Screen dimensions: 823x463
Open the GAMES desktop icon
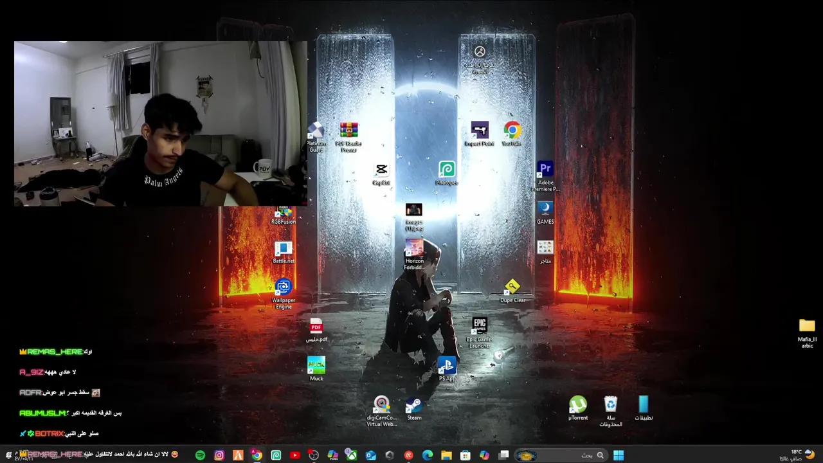(545, 213)
